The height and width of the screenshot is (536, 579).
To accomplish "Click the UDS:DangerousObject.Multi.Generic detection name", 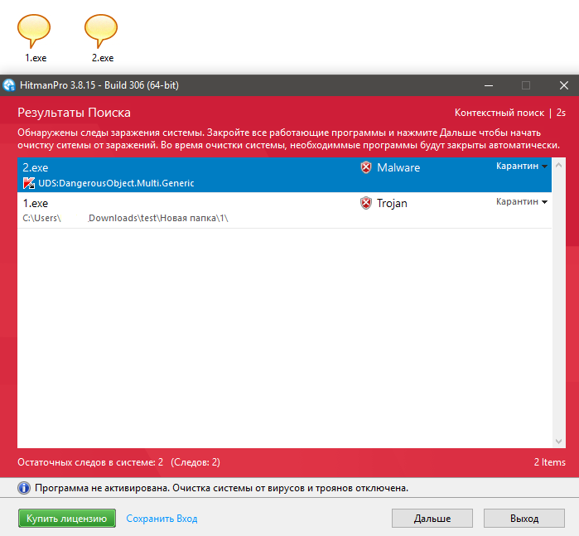I will pyautogui.click(x=116, y=183).
